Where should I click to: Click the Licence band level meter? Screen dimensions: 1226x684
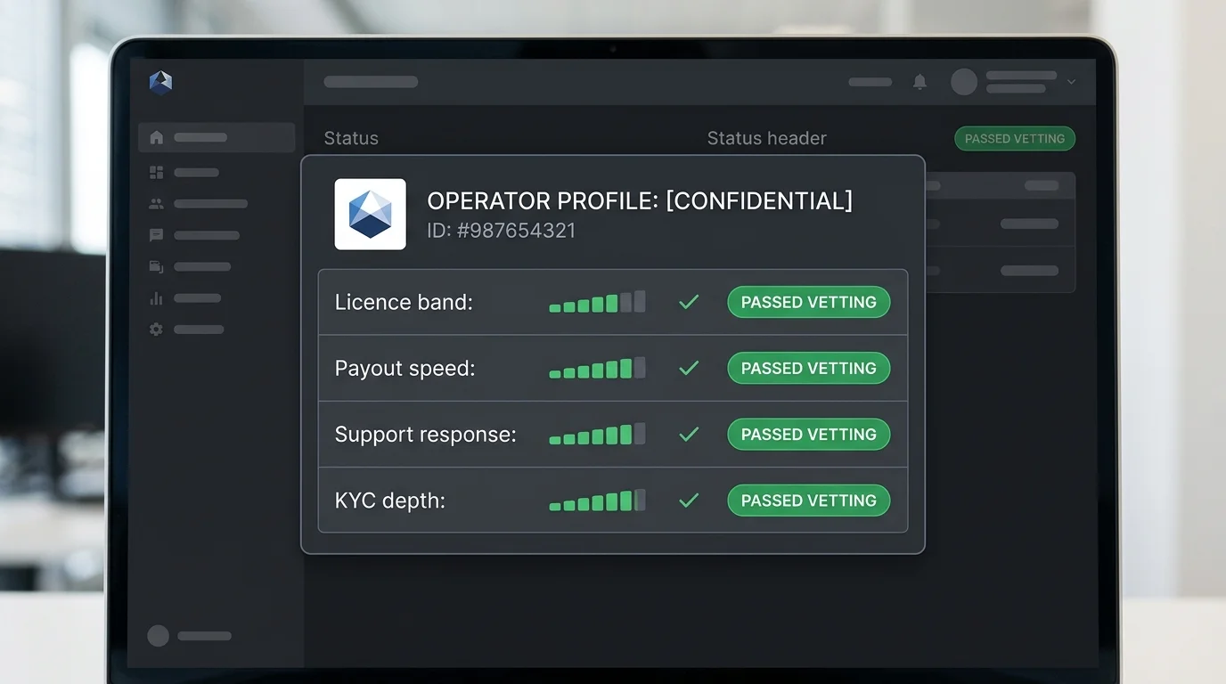597,302
